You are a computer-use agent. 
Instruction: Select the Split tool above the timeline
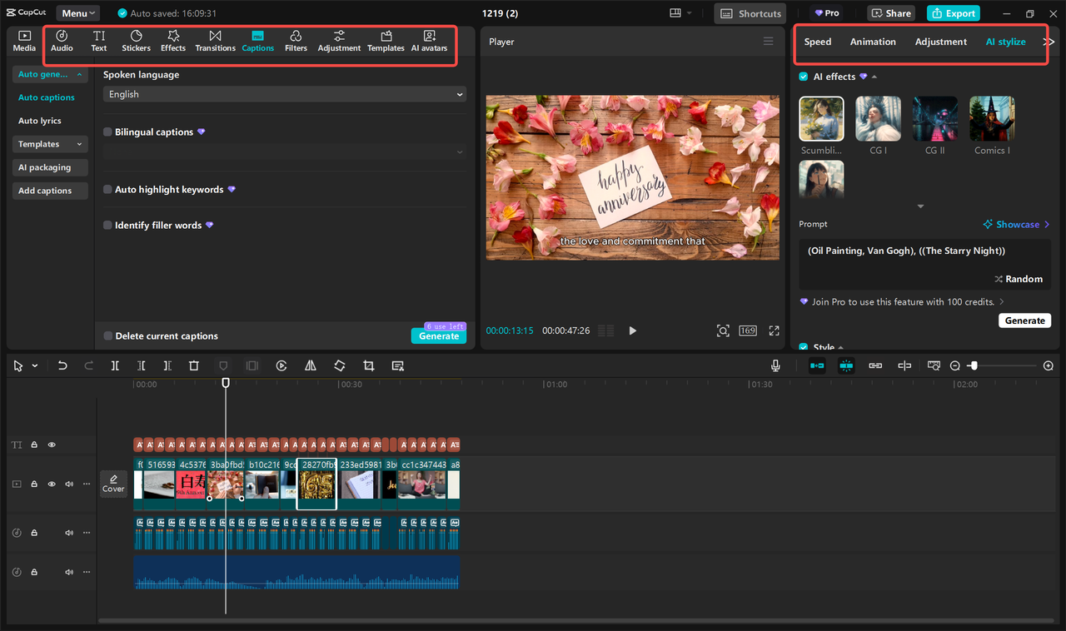pos(115,365)
